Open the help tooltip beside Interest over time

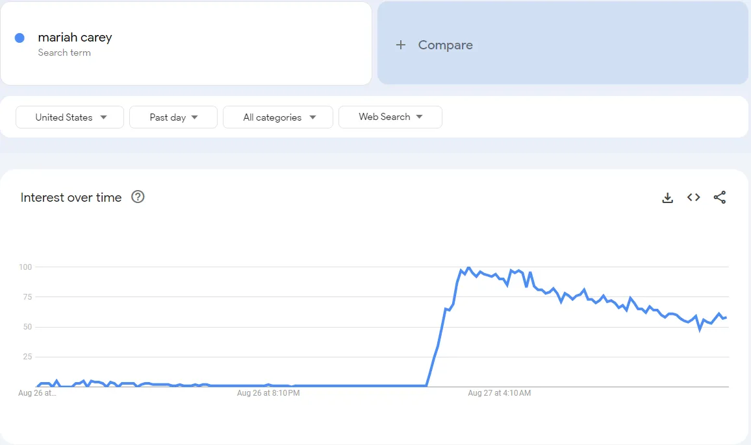(x=137, y=197)
